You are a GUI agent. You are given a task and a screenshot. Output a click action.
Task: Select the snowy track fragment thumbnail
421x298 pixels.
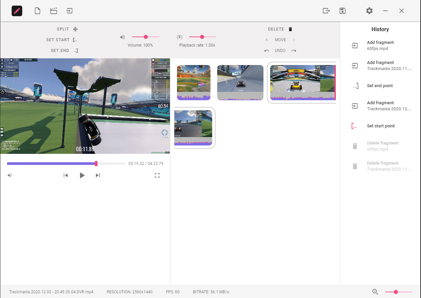tap(240, 82)
